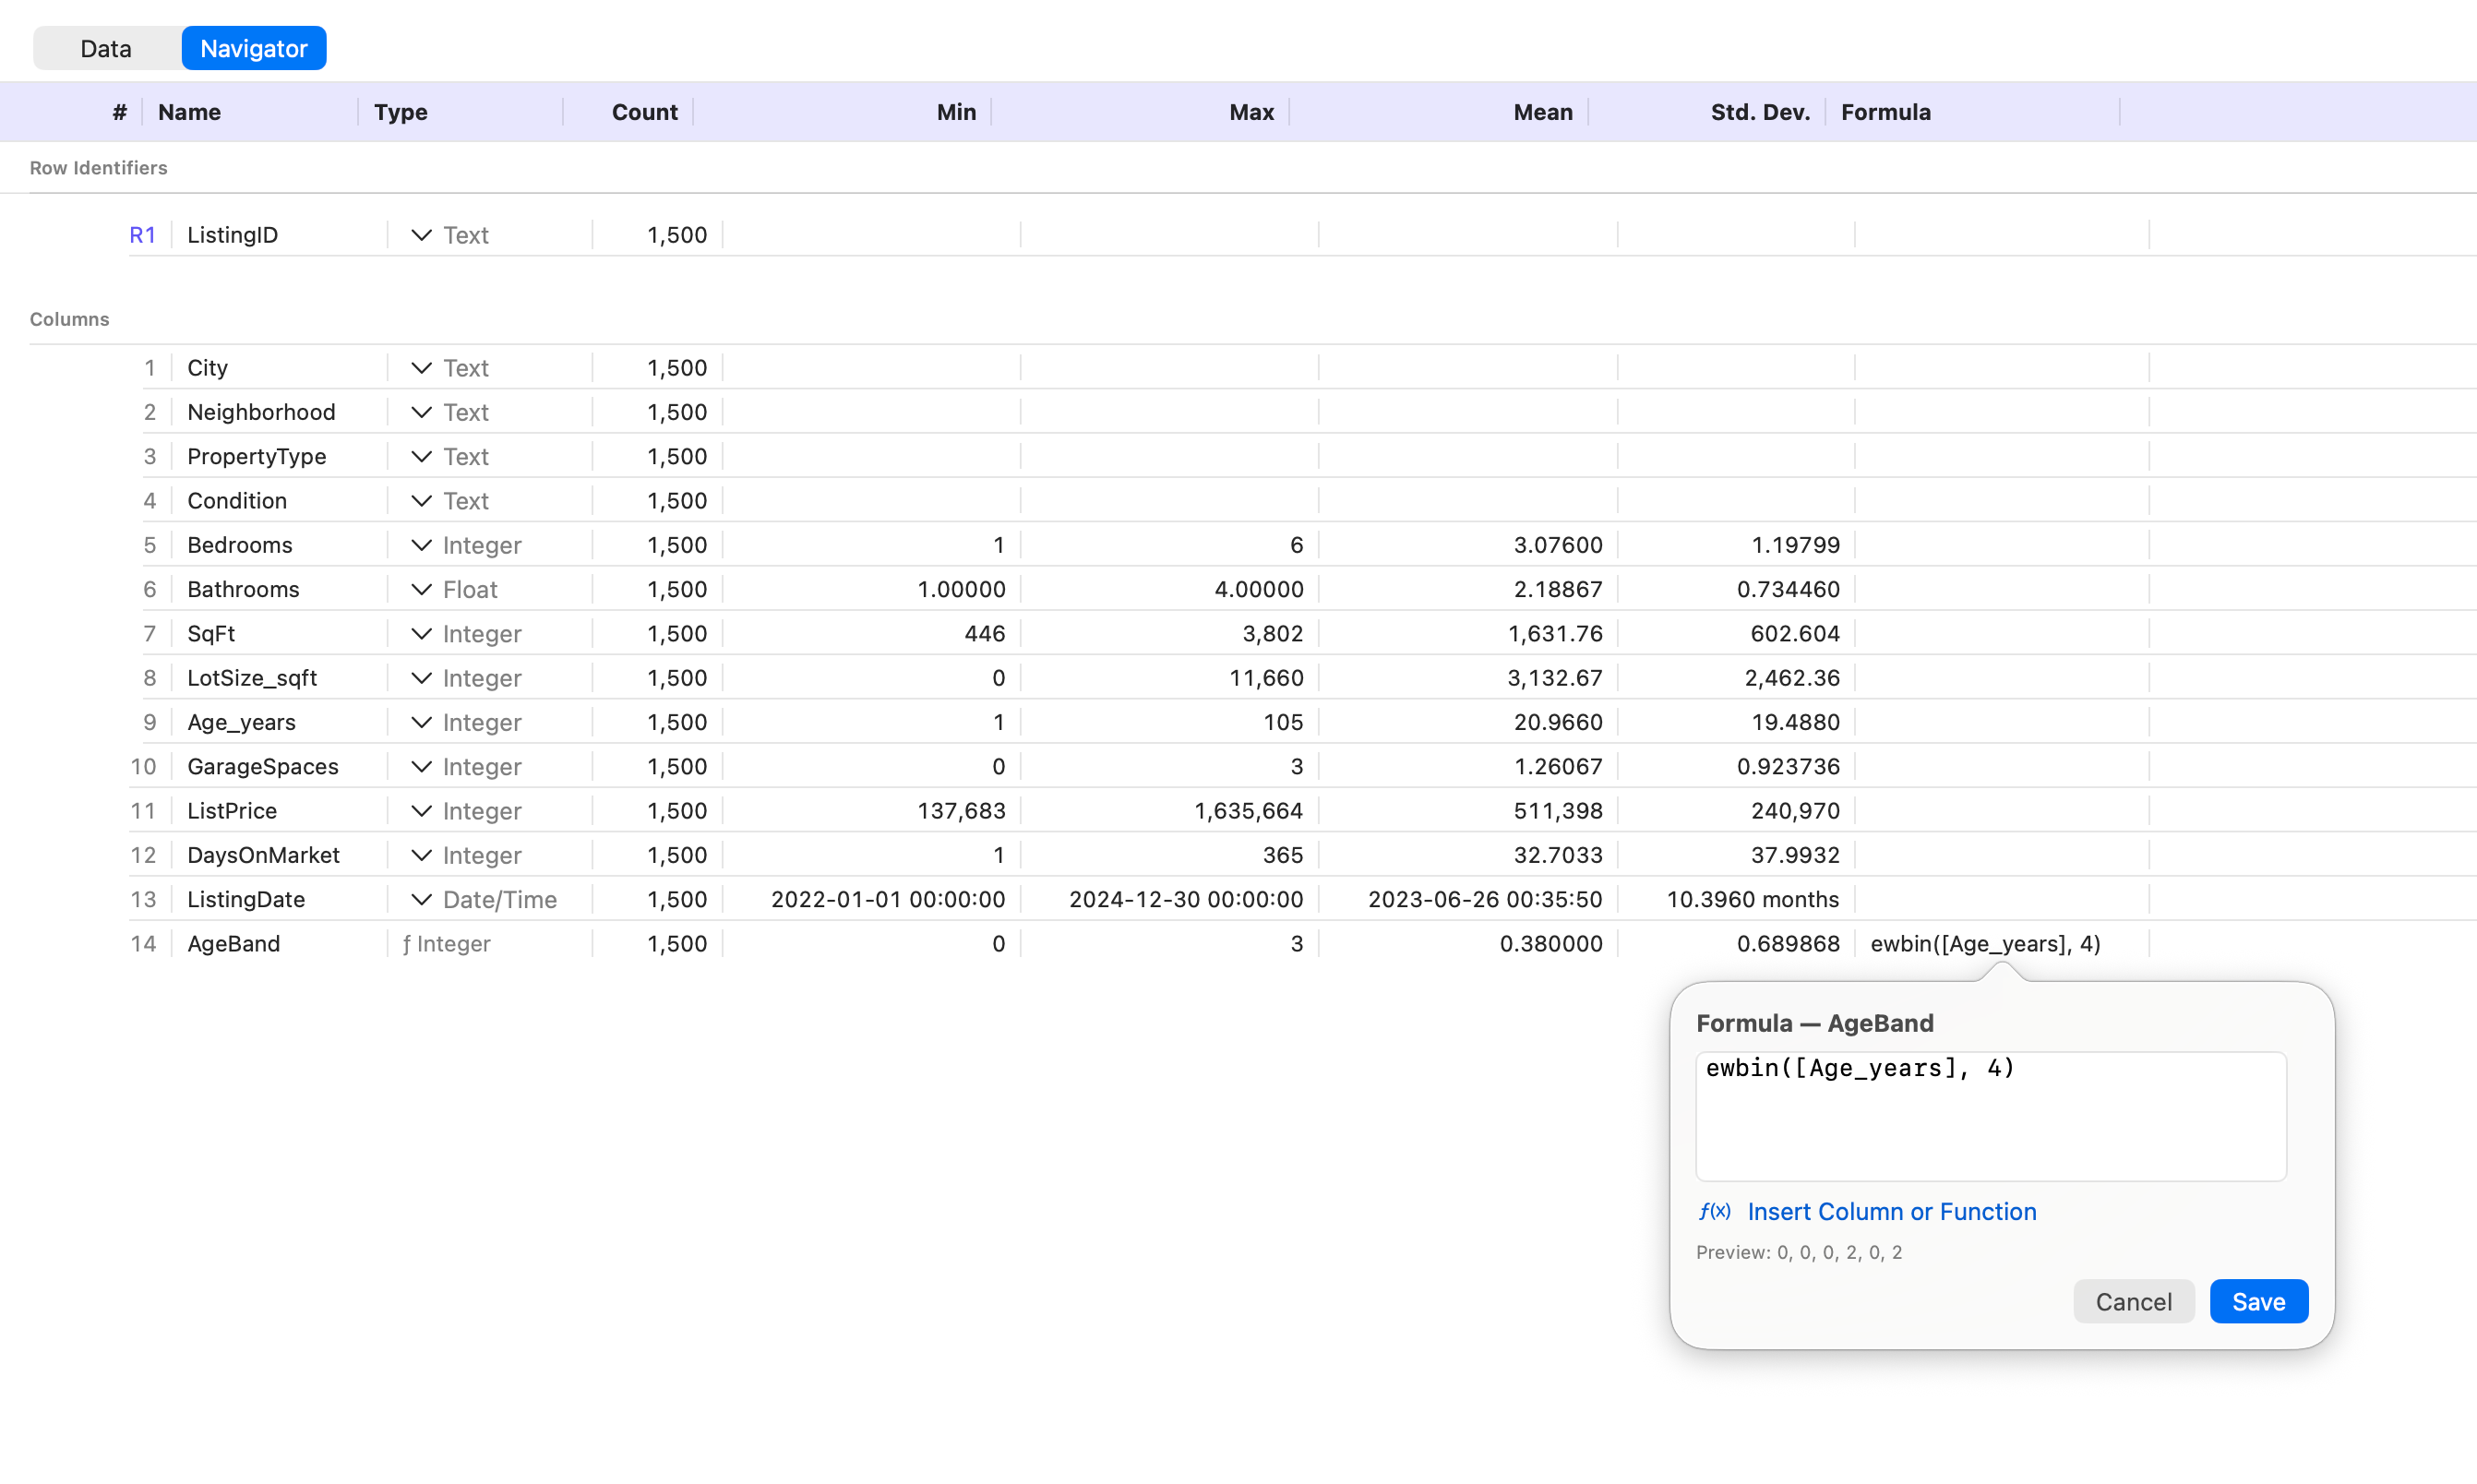Open type dropdown for SqFt

(421, 634)
